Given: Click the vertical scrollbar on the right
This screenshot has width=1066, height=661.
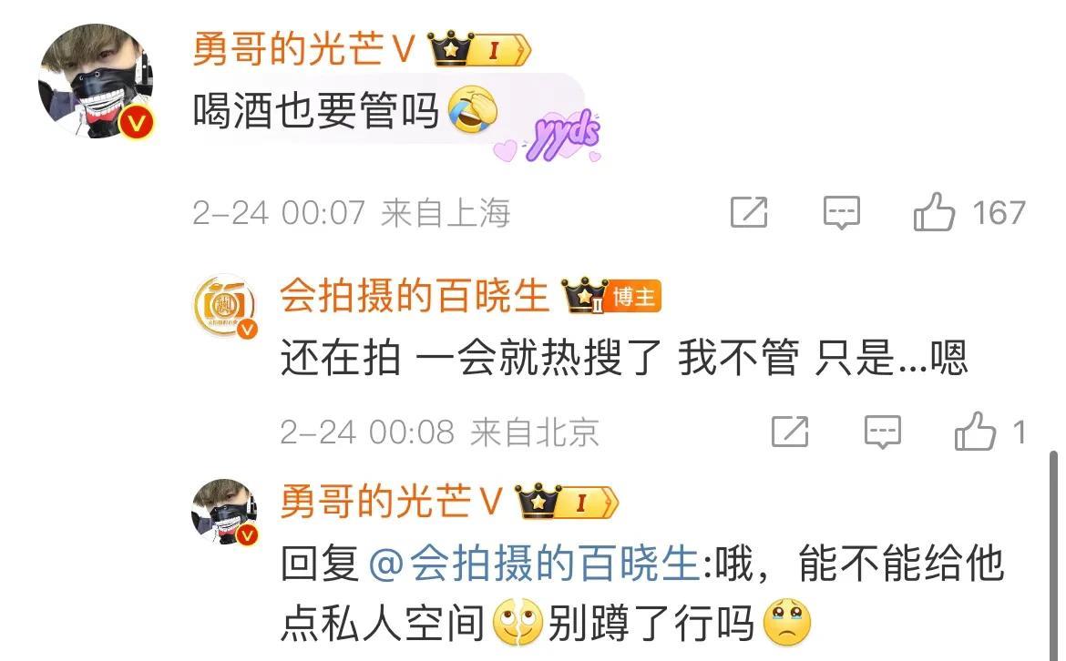Looking at the screenshot, I should tap(1053, 555).
